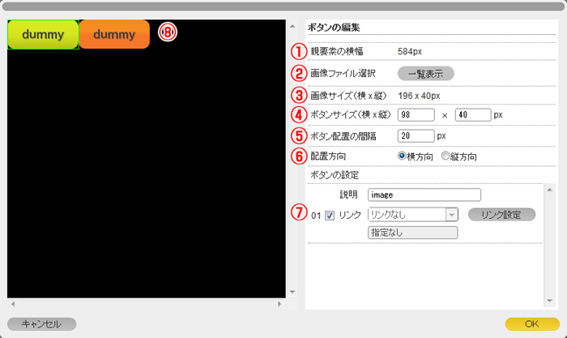
Task: Click the button width field showing 98
Action: click(416, 115)
